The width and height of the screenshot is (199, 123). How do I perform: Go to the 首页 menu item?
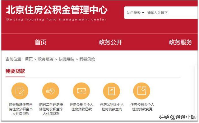(x=41, y=42)
